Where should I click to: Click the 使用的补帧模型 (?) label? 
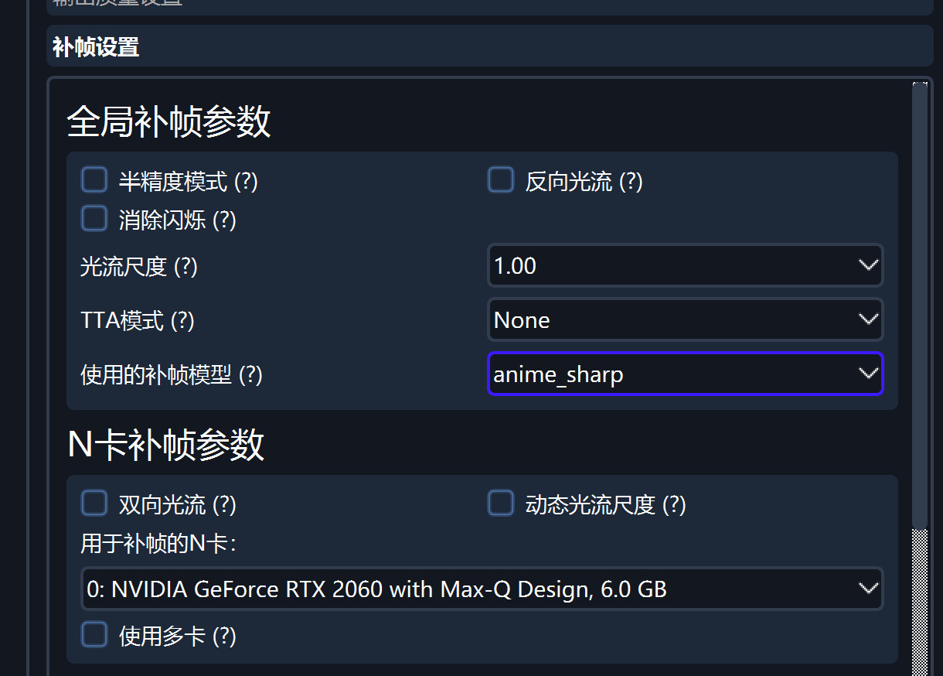(x=172, y=375)
